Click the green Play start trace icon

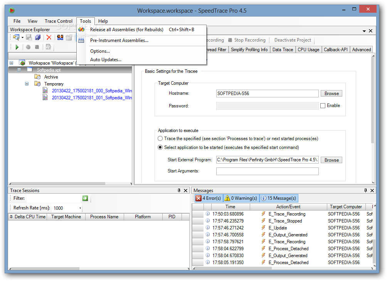click(17, 47)
